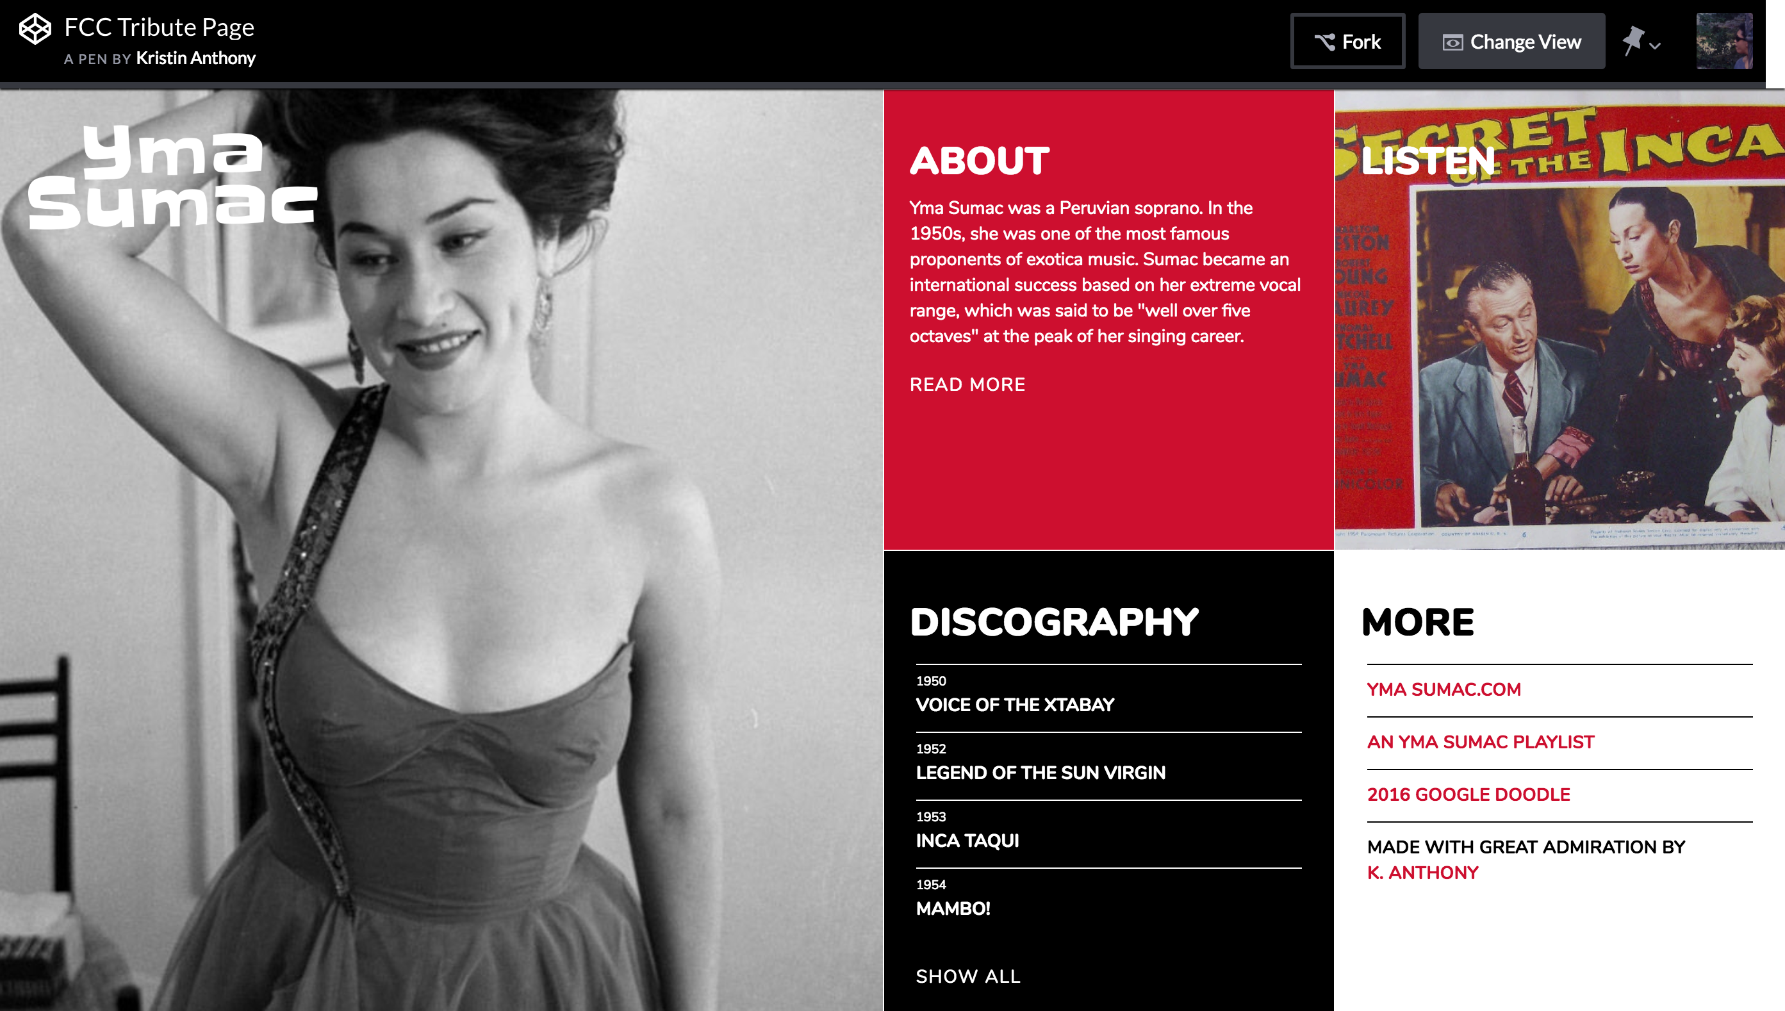Click the FCC Tribute Page title
The image size is (1785, 1011).
(x=159, y=27)
